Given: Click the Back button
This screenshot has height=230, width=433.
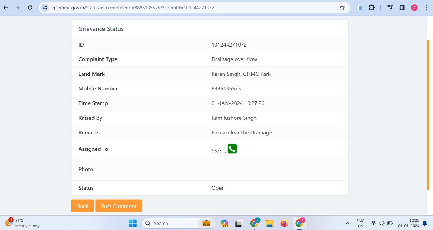Looking at the screenshot, I should click(83, 206).
